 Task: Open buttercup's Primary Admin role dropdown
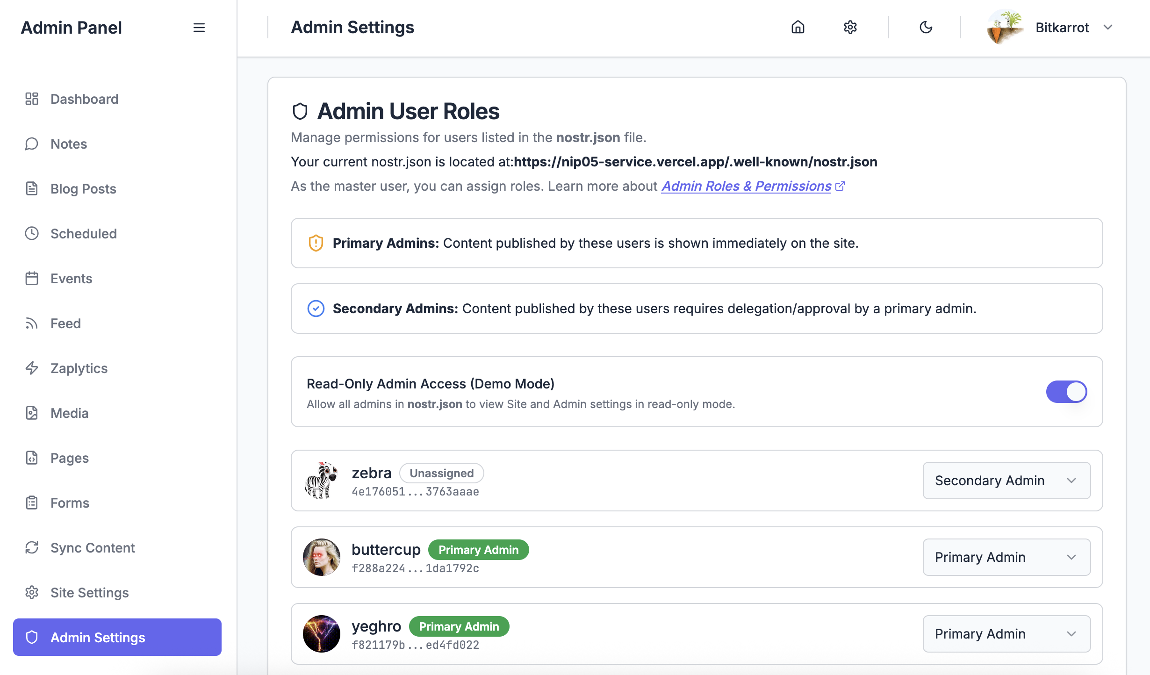(1006, 557)
